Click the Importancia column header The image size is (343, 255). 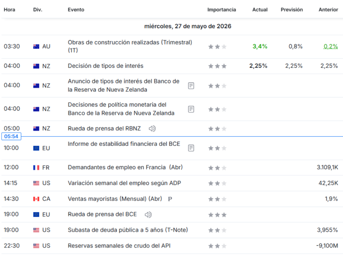tap(222, 10)
